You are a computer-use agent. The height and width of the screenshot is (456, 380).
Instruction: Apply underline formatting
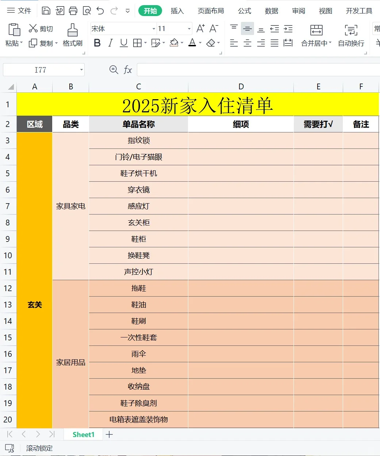click(123, 43)
